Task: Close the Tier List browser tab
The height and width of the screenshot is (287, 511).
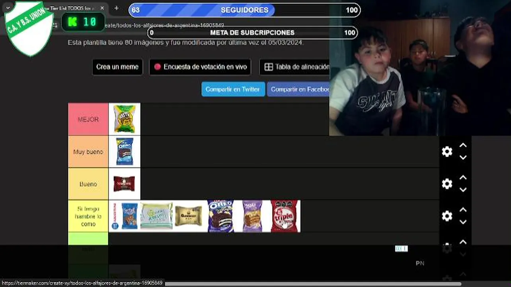Action: click(102, 8)
